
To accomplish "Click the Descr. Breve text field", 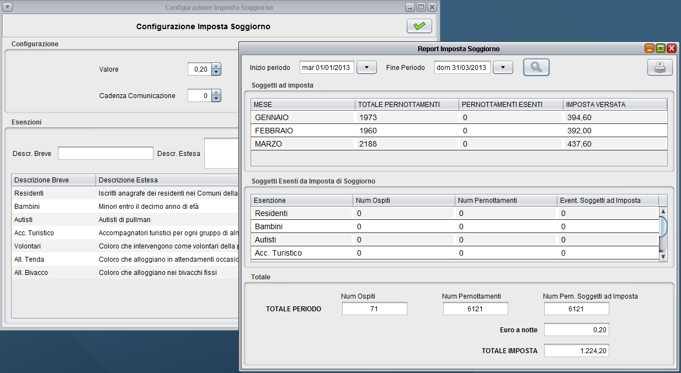I will [105, 153].
